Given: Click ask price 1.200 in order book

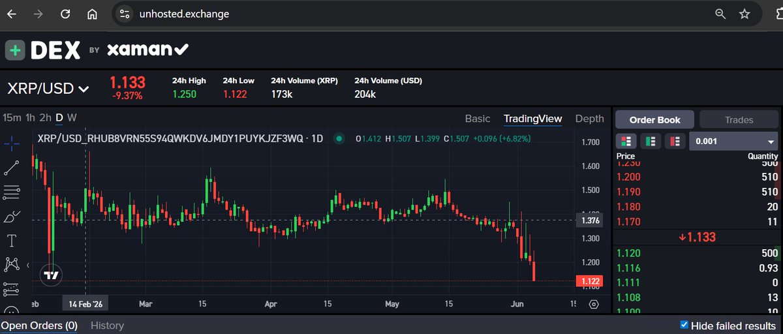Looking at the screenshot, I should click(x=629, y=177).
